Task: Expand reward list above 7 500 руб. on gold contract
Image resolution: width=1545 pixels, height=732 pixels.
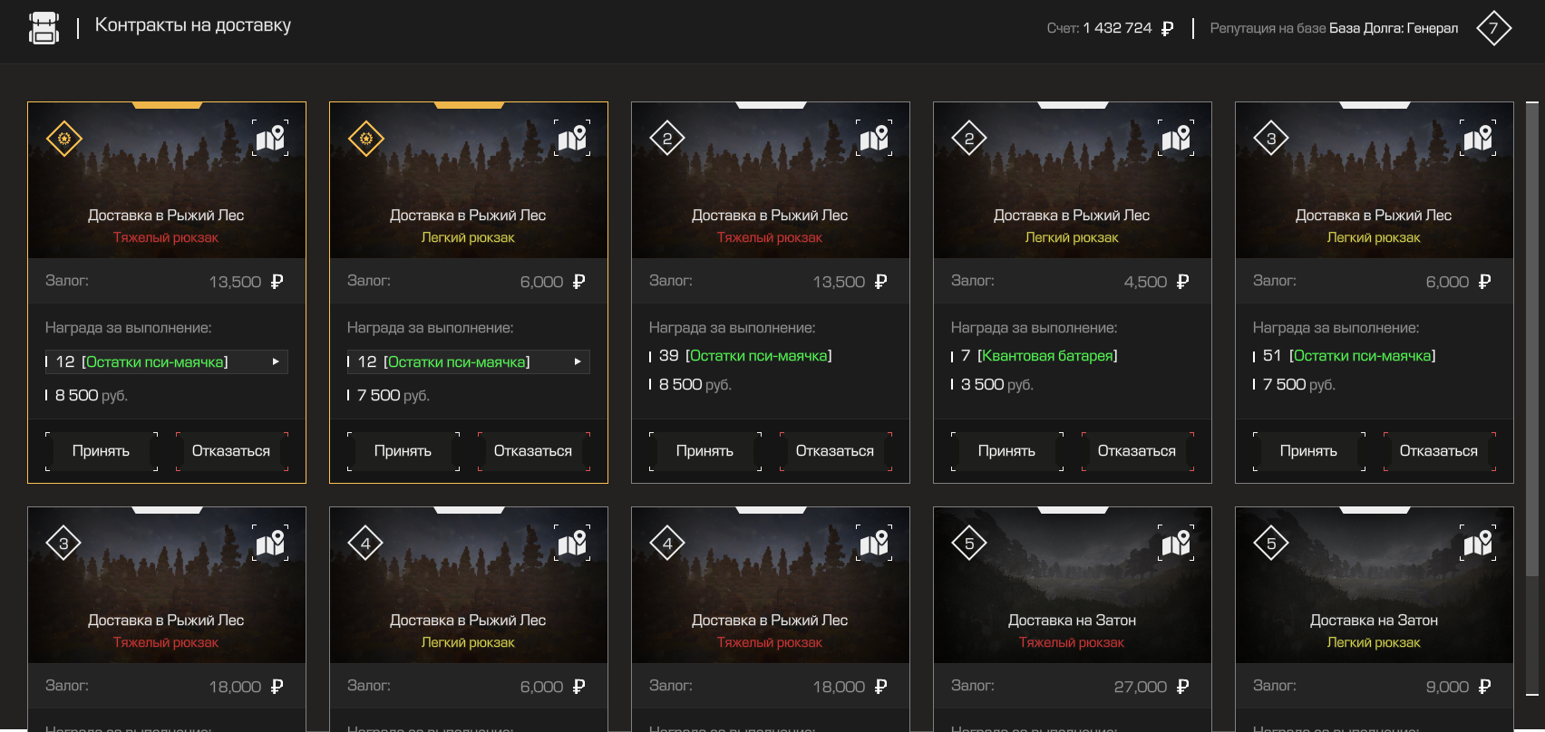Action: pyautogui.click(x=469, y=361)
